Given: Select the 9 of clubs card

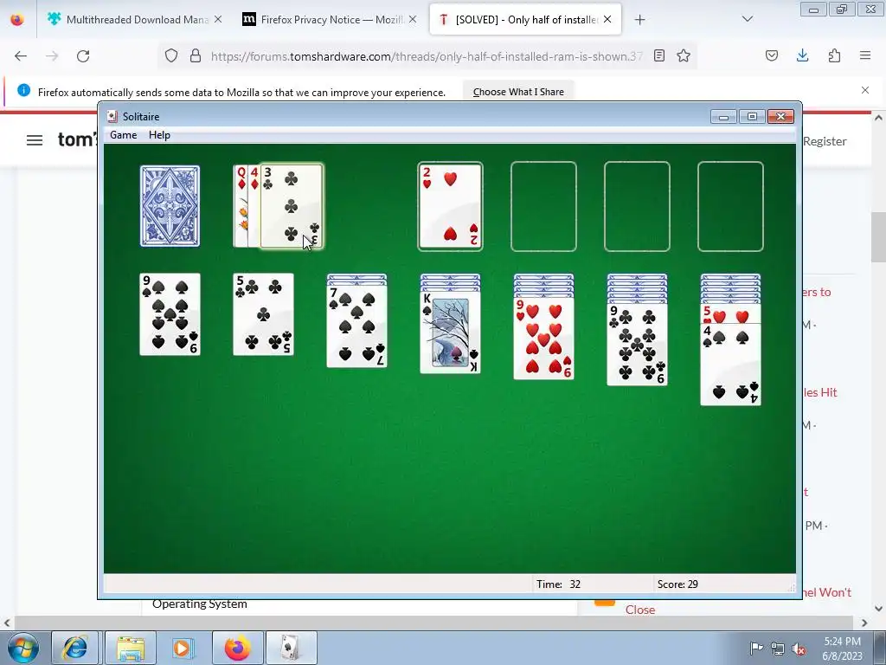Looking at the screenshot, I should (638, 345).
